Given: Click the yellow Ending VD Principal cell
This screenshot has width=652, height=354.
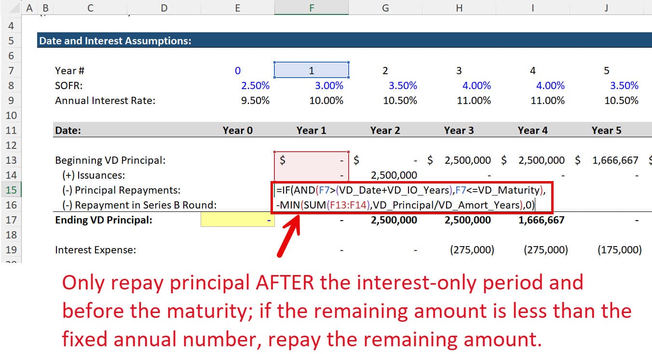Looking at the screenshot, I should tap(237, 220).
